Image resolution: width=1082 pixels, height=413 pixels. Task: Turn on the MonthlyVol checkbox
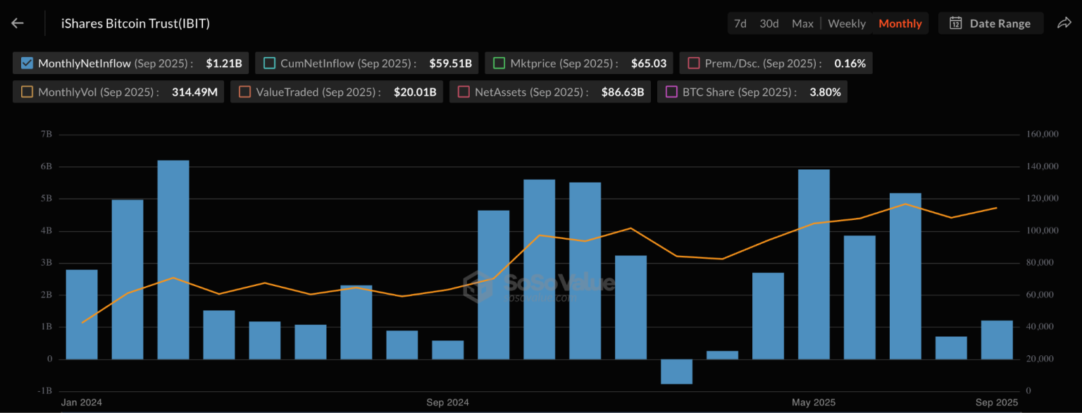pos(27,92)
